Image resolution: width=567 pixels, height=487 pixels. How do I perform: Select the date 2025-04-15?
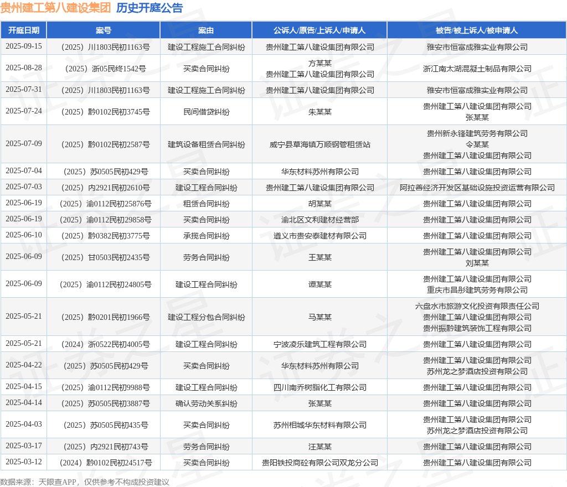click(x=24, y=387)
